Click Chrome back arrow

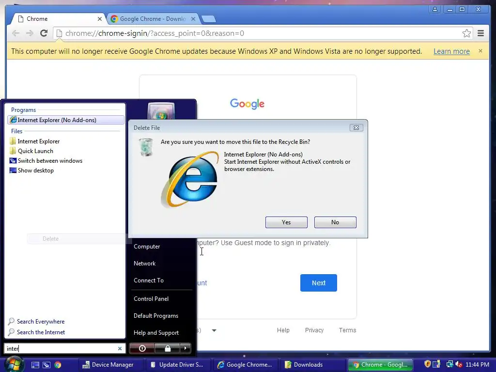[15, 33]
